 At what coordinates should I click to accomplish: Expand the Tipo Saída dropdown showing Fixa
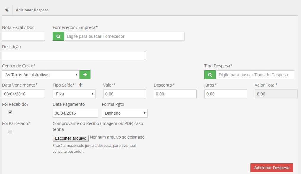pyautogui.click(x=74, y=94)
